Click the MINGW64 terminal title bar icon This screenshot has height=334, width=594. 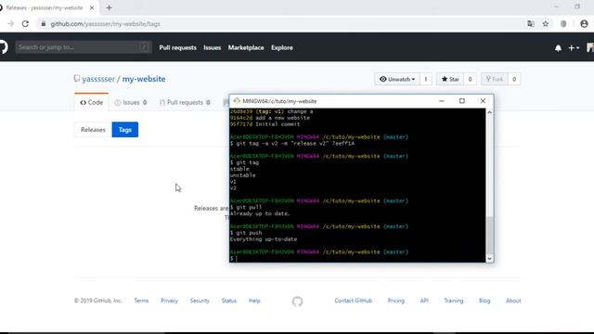[237, 101]
